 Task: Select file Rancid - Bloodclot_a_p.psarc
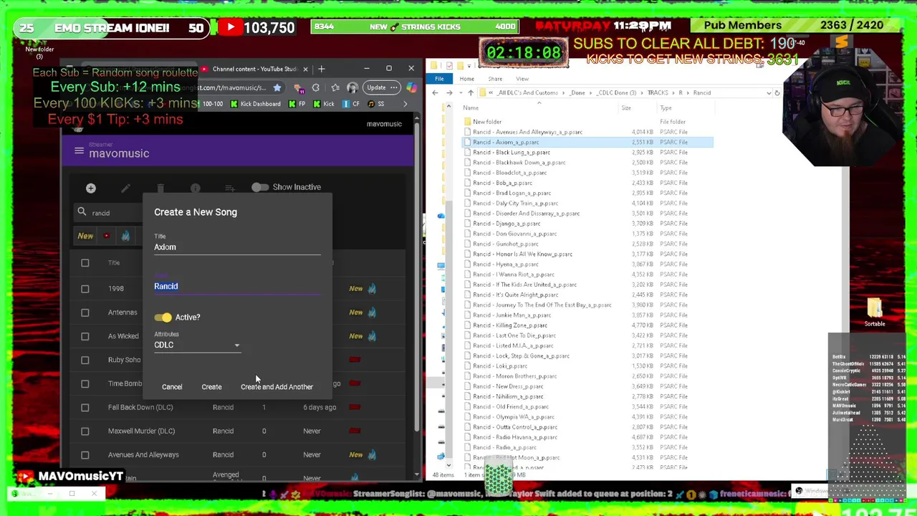pyautogui.click(x=509, y=173)
